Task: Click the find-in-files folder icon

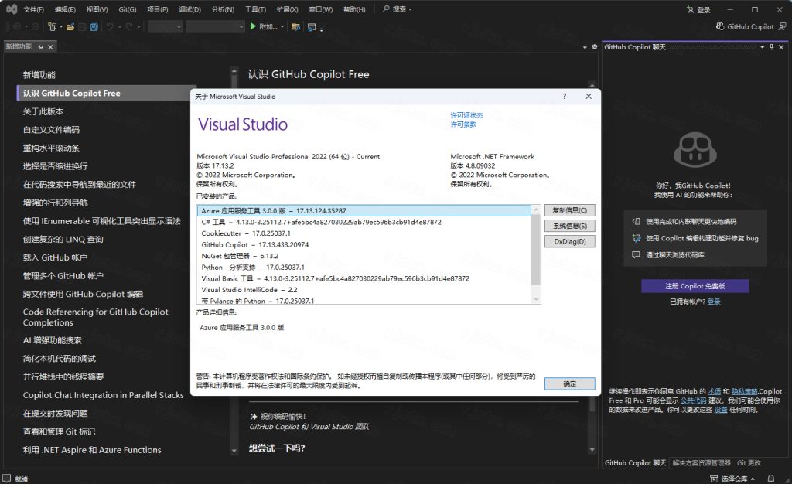Action: [x=296, y=27]
